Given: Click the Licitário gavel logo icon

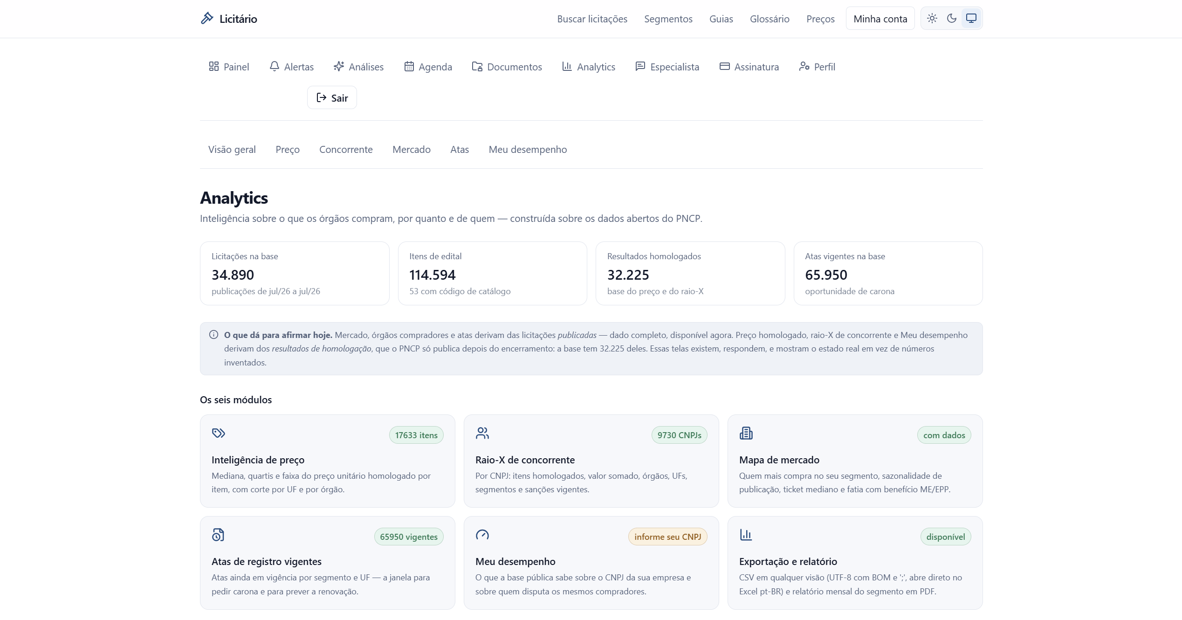Looking at the screenshot, I should [x=206, y=18].
